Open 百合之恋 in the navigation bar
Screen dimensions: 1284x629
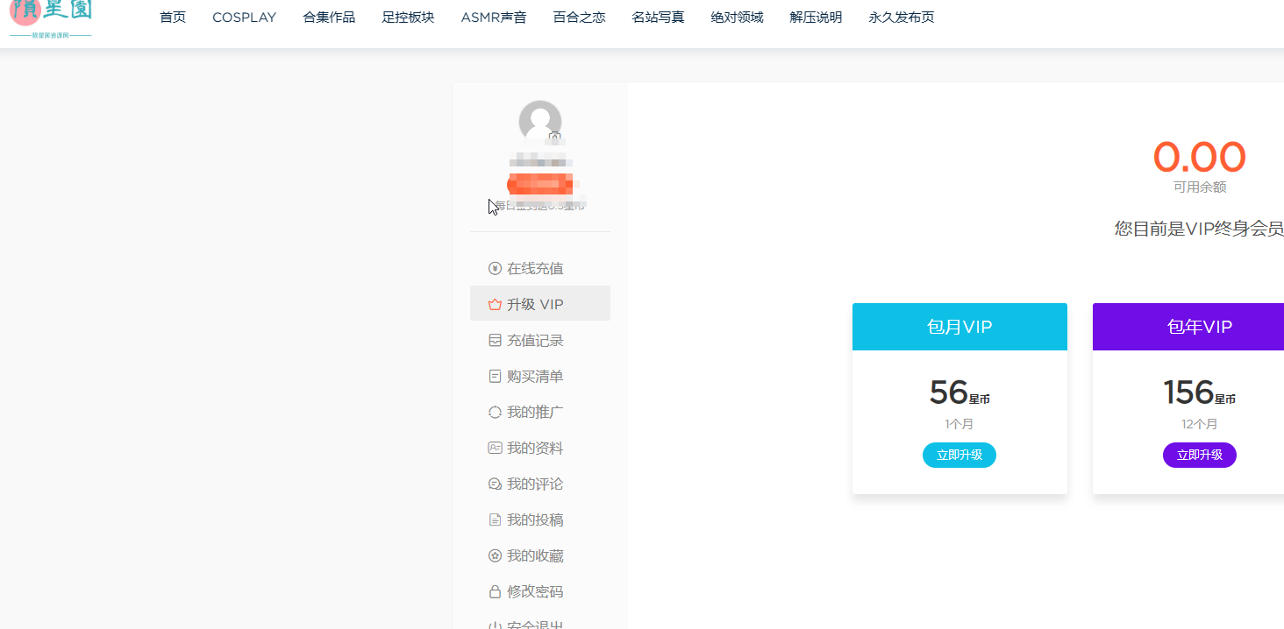tap(579, 18)
